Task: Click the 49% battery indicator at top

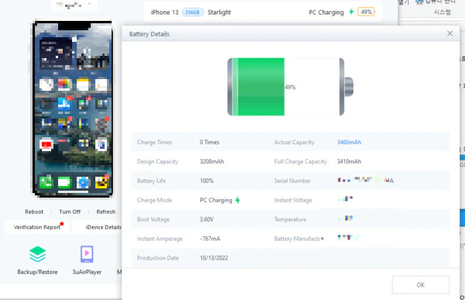Action: coord(366,12)
